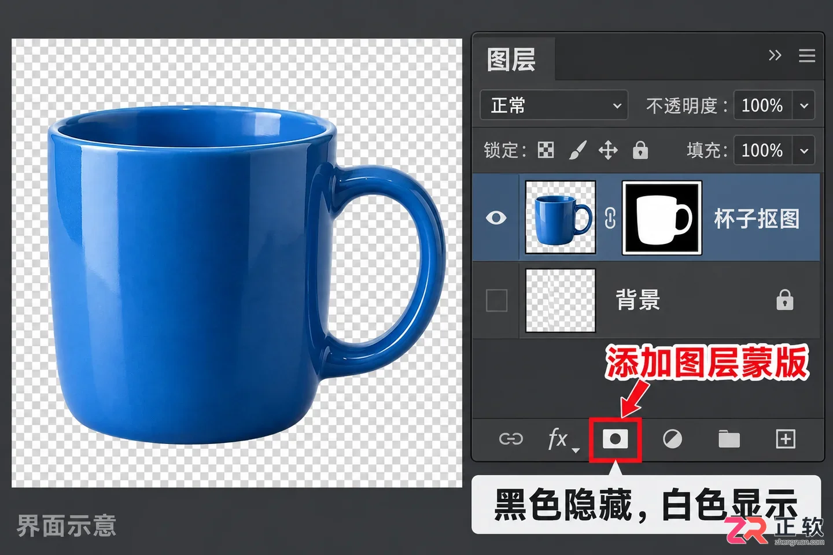Add a new layer with the plus icon
Viewport: 833px width, 555px height.
click(x=786, y=439)
